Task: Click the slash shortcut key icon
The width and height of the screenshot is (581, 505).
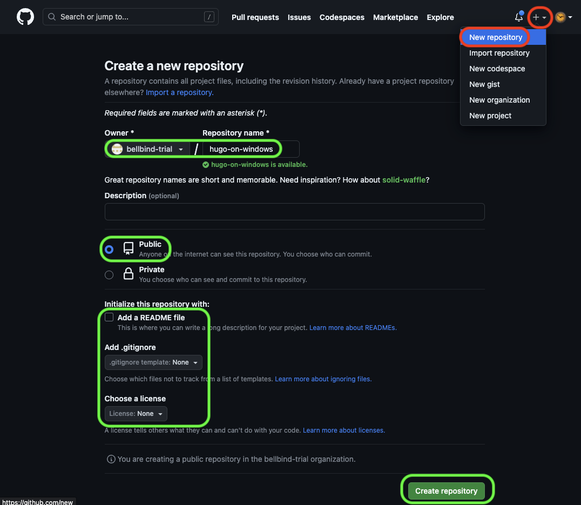Action: pyautogui.click(x=209, y=17)
